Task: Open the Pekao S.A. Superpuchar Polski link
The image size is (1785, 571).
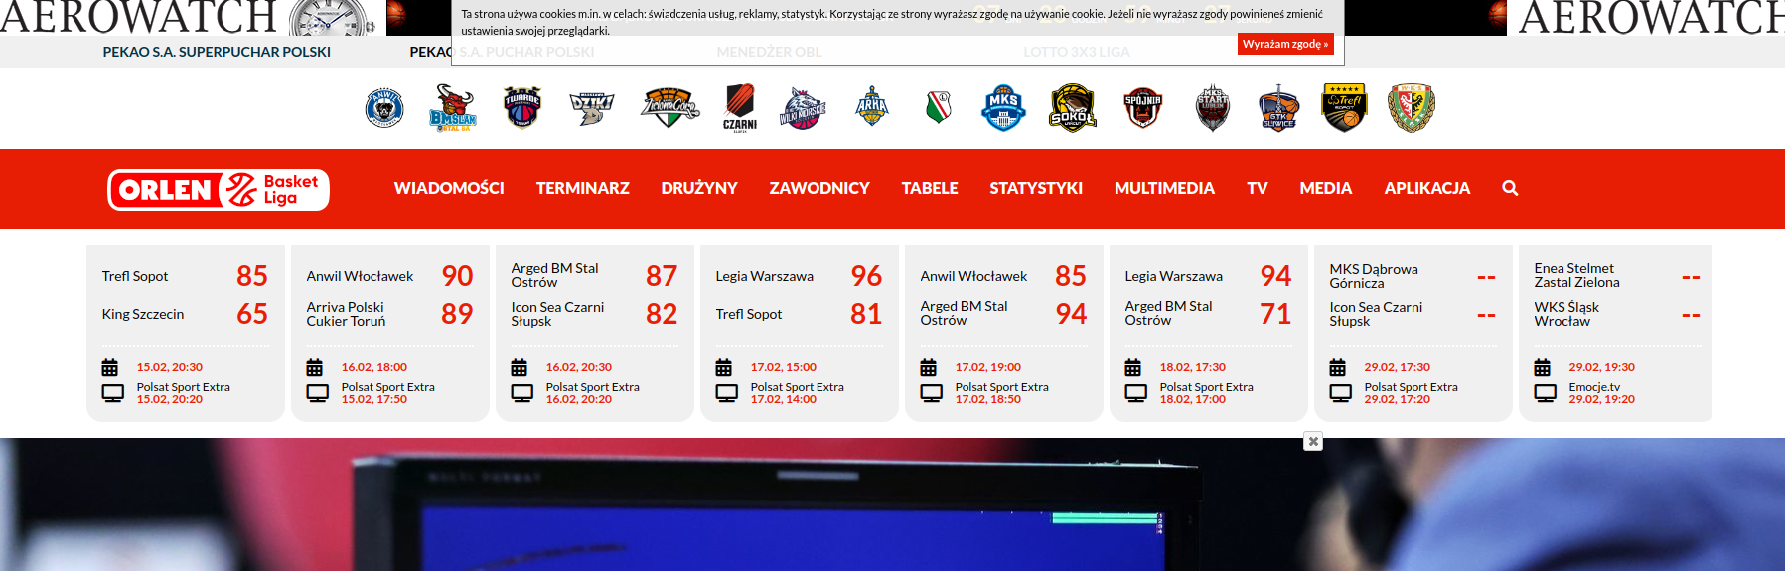Action: 217,52
